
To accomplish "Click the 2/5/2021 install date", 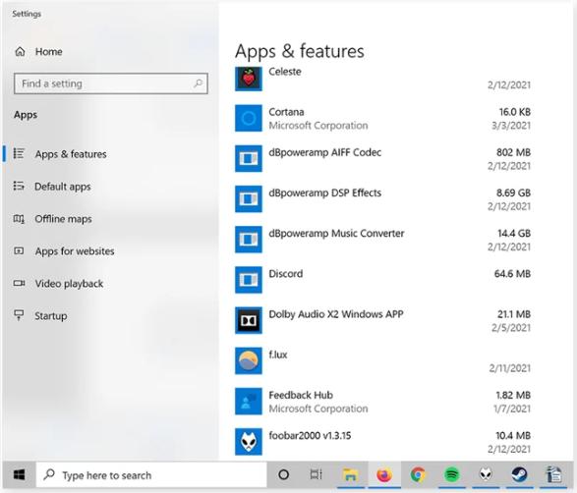I will click(511, 328).
